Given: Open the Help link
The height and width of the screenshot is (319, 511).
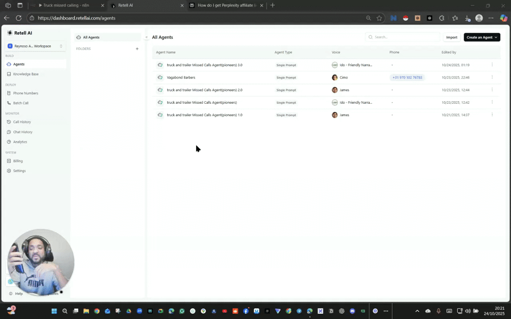Looking at the screenshot, I should (x=16, y=294).
